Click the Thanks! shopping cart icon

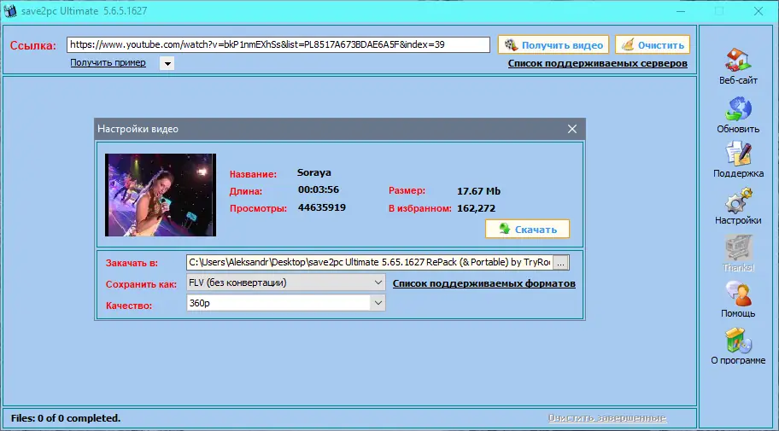click(738, 247)
